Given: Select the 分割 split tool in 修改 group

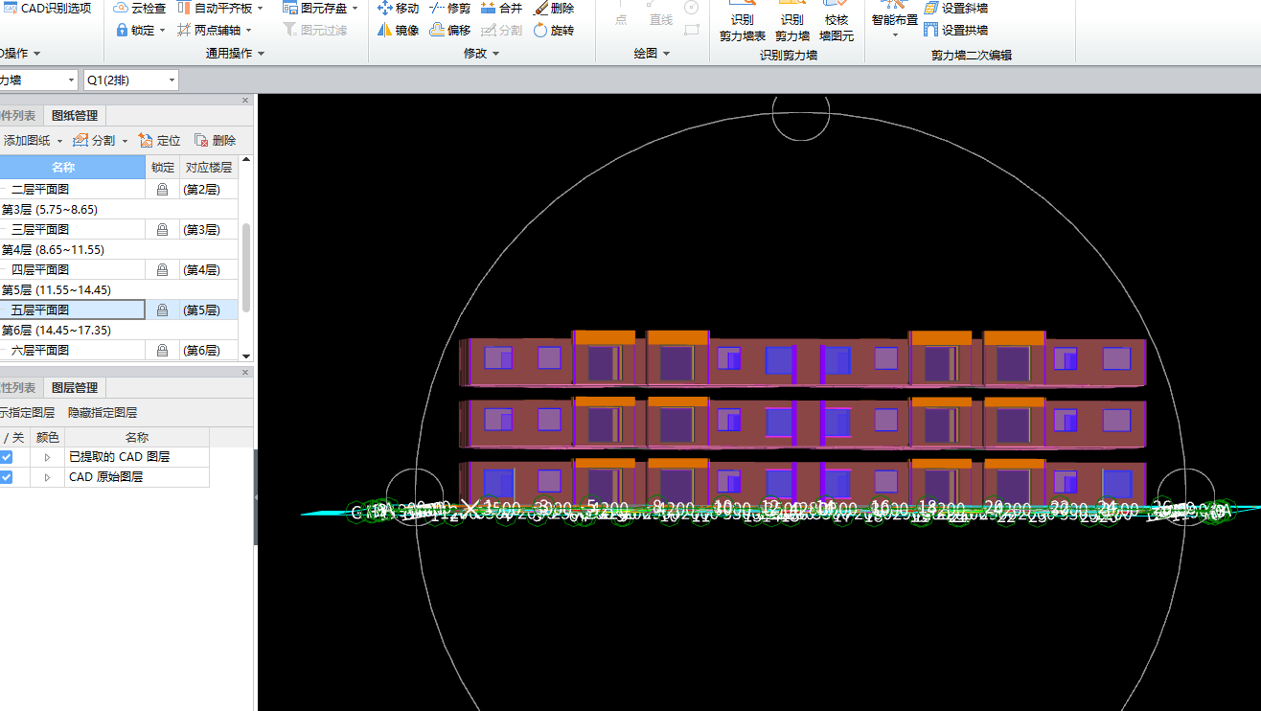Looking at the screenshot, I should [501, 30].
